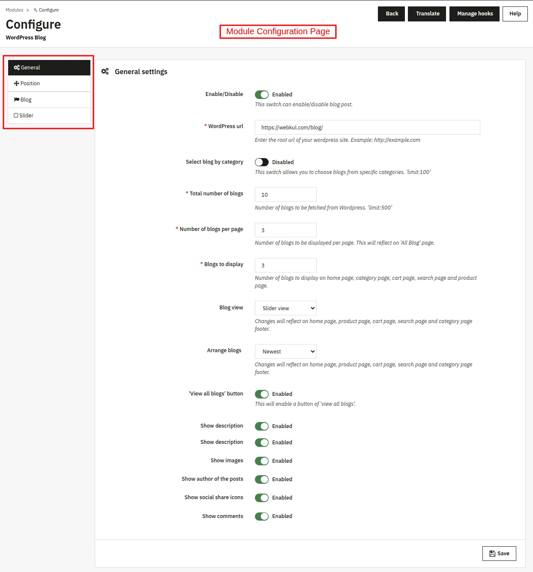Click the 'WordPress Blog' subtitle text
The width and height of the screenshot is (533, 572).
[26, 38]
